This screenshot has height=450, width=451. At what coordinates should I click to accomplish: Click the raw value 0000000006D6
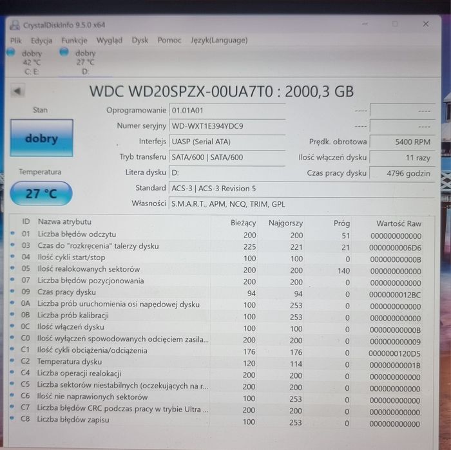[x=395, y=248]
